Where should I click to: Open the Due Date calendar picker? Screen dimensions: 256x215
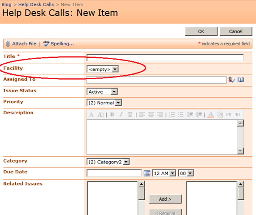(147, 173)
